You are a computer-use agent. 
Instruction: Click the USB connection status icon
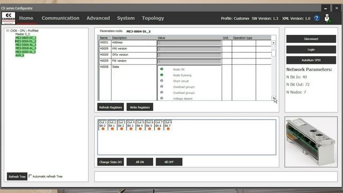(x=327, y=18)
